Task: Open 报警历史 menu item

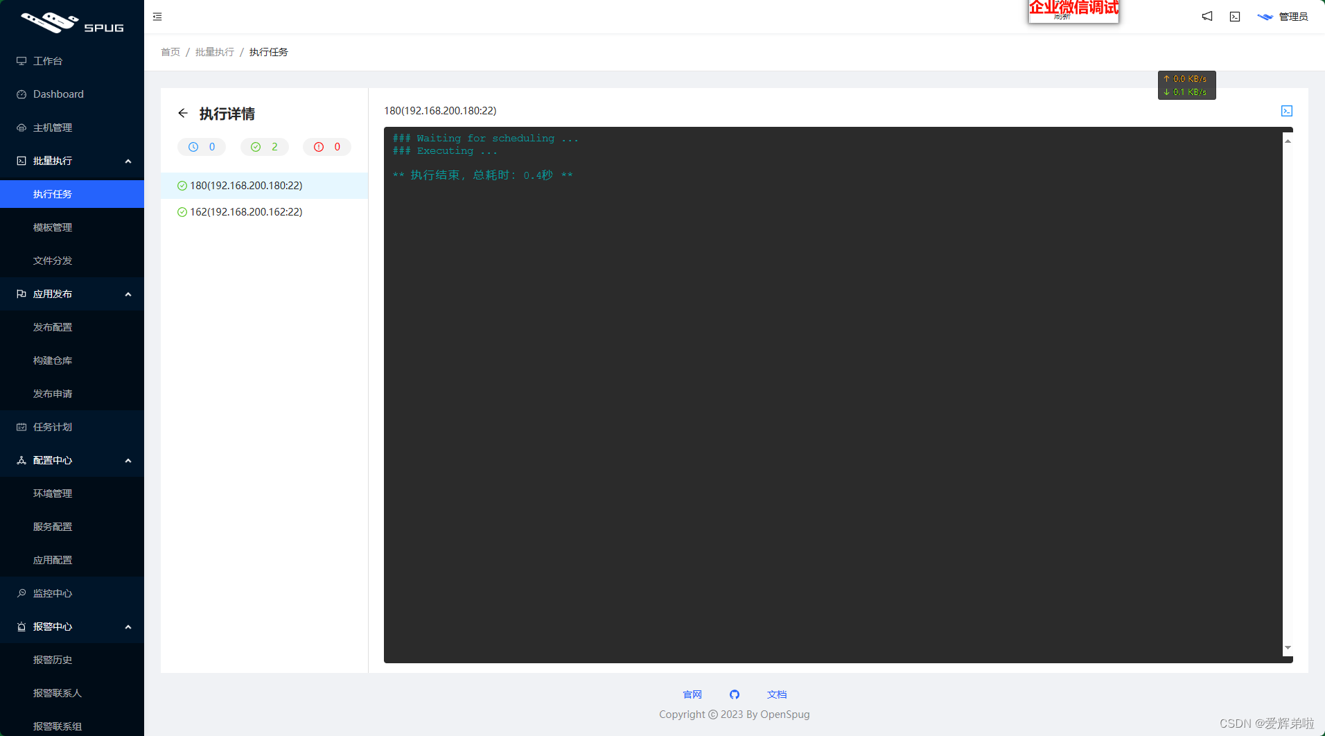Action: [x=72, y=660]
